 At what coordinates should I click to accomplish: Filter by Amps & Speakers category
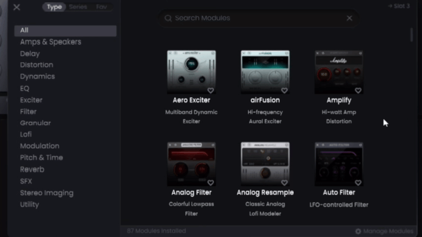click(x=51, y=42)
